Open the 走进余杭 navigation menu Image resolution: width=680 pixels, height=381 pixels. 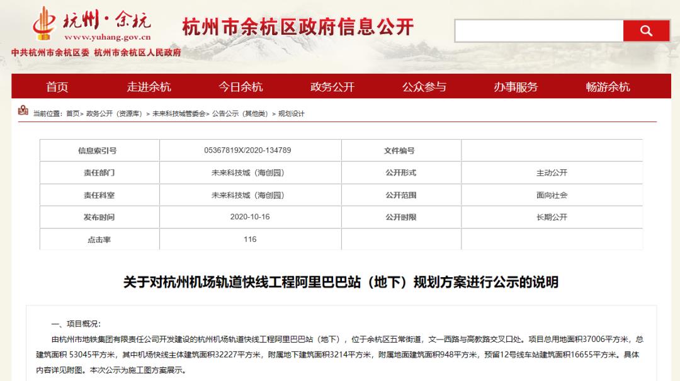[149, 87]
